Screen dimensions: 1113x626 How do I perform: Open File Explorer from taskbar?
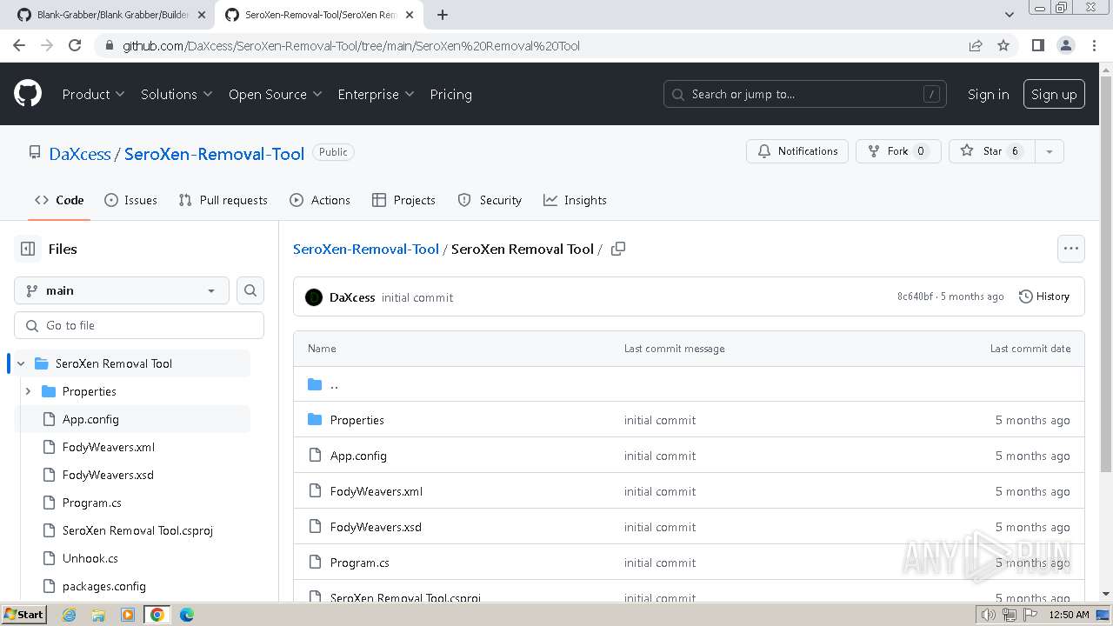[x=98, y=615]
